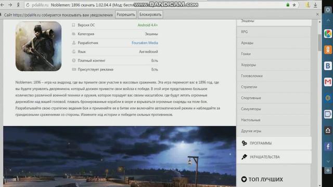The width and height of the screenshot is (333, 187).
Task: Allow notifications with Разрешить button
Action: coord(126,15)
